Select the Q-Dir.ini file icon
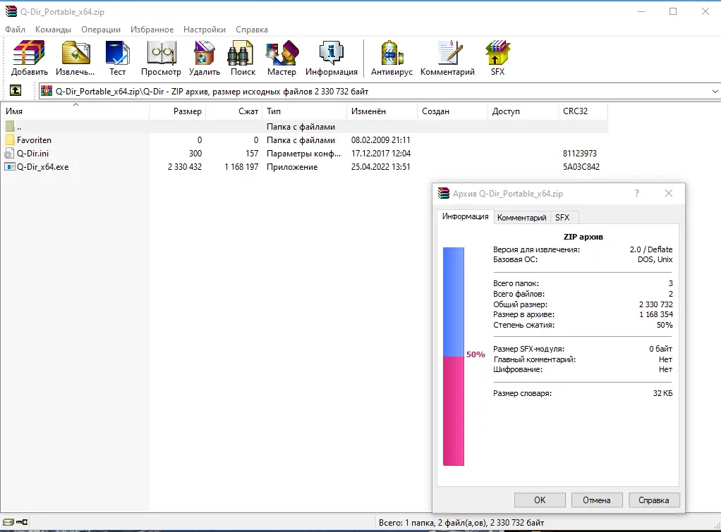This screenshot has height=532, width=721. [x=10, y=154]
